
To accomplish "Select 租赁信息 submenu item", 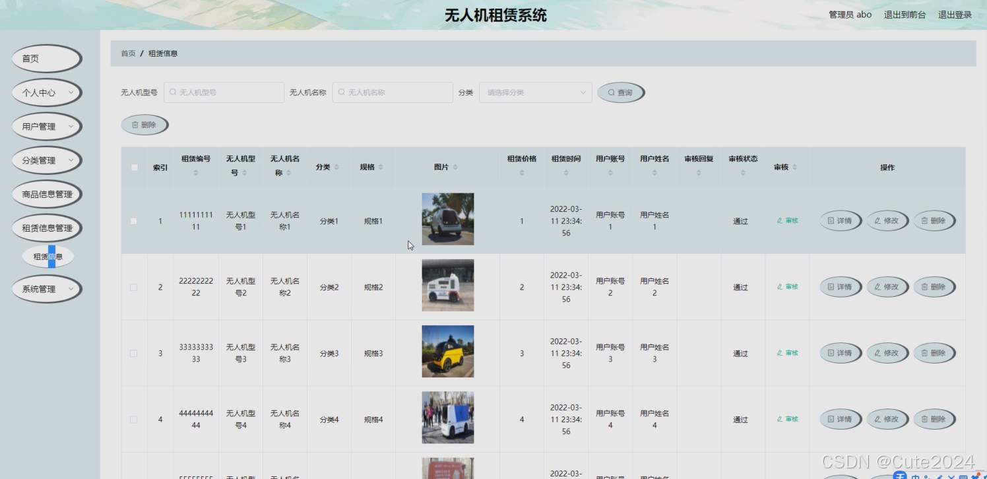I will point(48,257).
